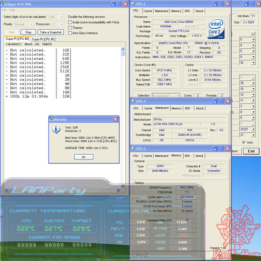Click the 32M result line 12m 03.984s
Viewport: 261px width, 261px height.
tap(38, 96)
